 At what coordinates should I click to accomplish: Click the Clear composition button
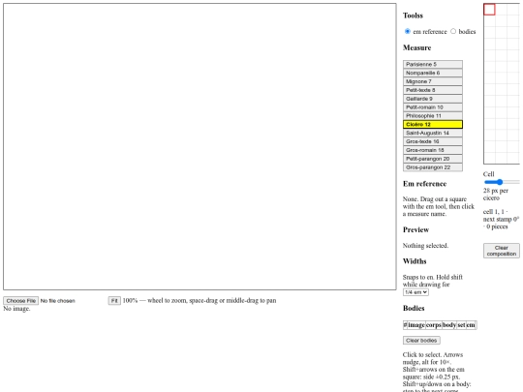tap(502, 251)
